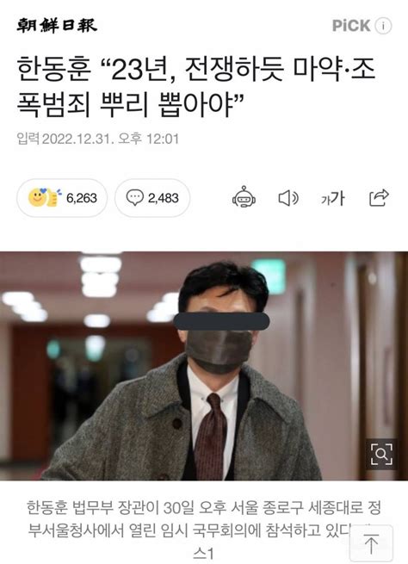Share the article using share icon
Screen dimensions: 408x564
[380, 197]
